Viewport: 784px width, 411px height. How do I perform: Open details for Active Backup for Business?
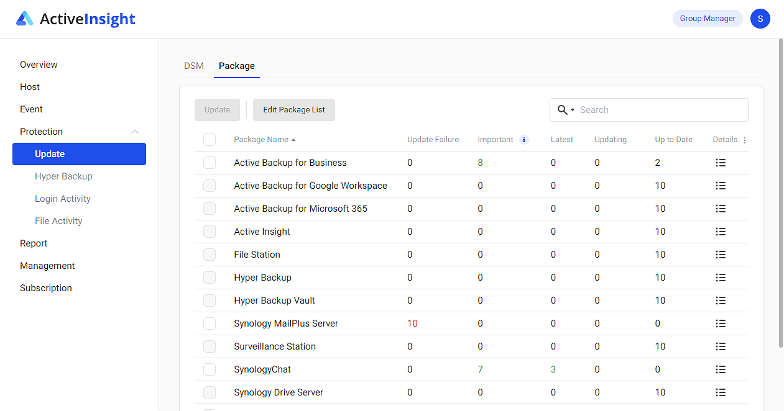click(x=720, y=162)
